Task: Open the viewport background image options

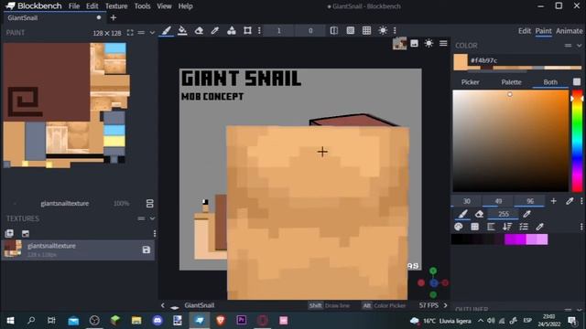Action: point(414,43)
